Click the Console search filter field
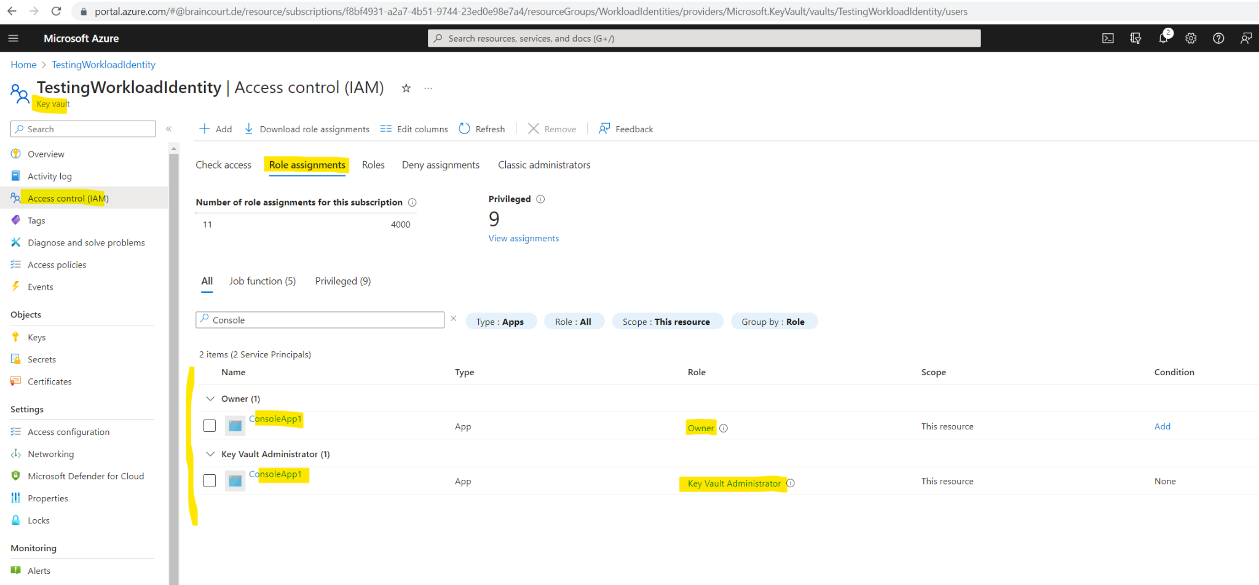 point(320,319)
